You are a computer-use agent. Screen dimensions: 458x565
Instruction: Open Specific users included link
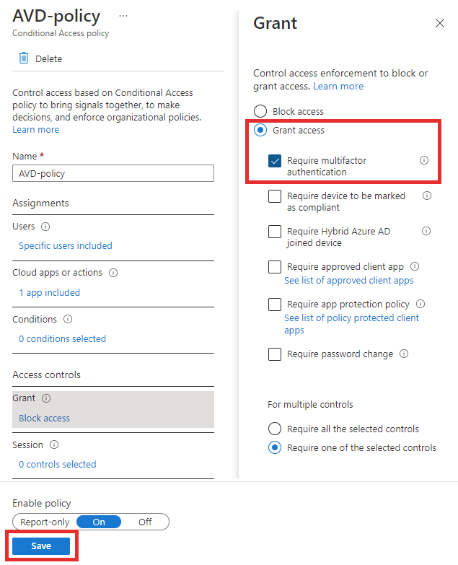point(66,246)
